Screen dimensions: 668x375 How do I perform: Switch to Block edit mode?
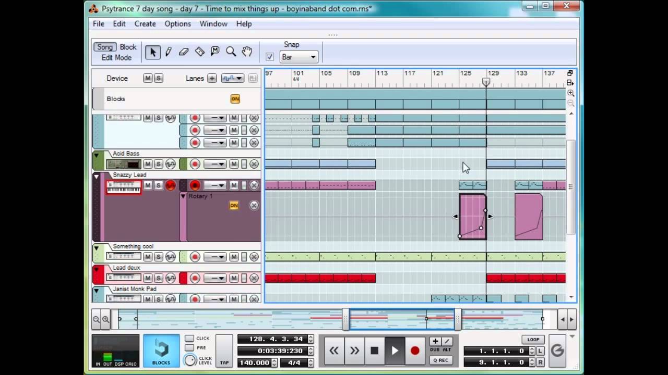[128, 47]
